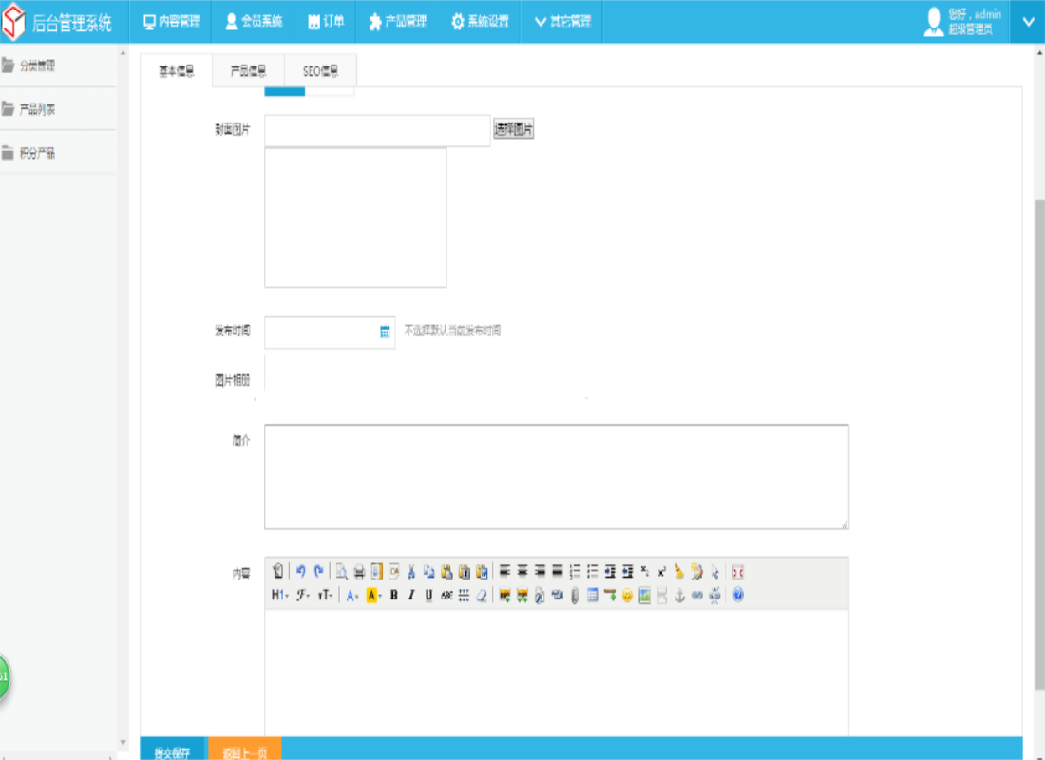Click the Bold formatting icon
The width and height of the screenshot is (1045, 760).
[394, 596]
